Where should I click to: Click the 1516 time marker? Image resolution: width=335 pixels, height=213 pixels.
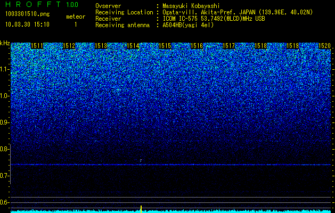197,46
